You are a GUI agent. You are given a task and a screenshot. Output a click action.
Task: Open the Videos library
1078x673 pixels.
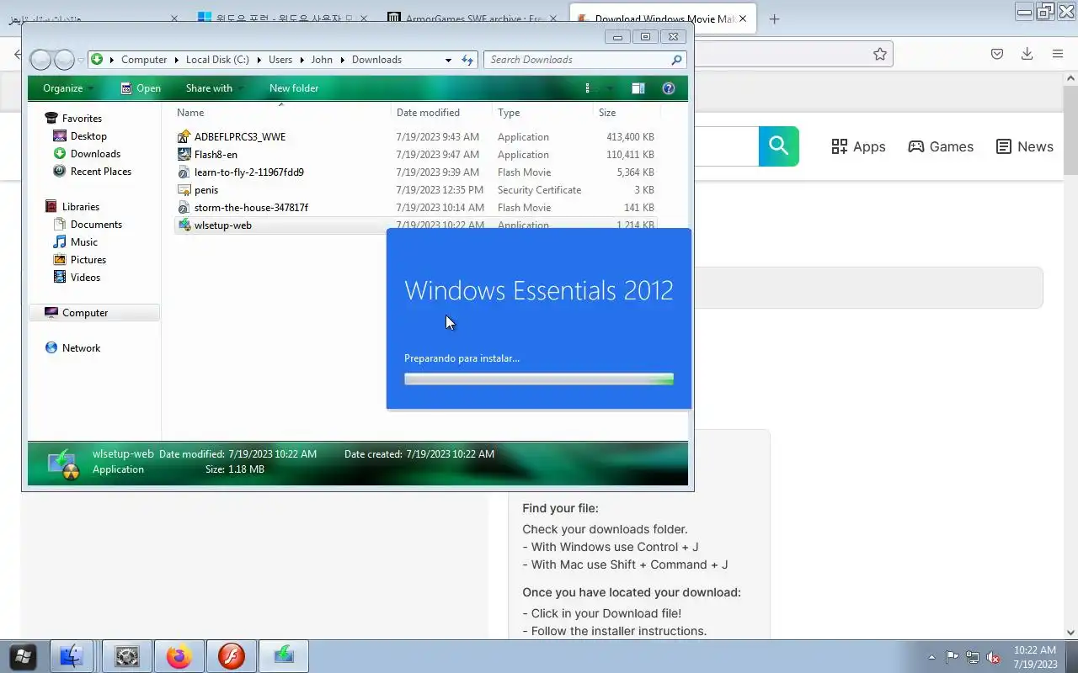click(x=85, y=278)
